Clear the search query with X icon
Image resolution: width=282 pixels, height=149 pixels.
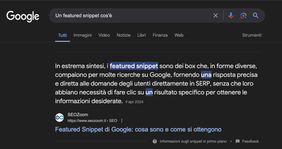tap(215, 15)
